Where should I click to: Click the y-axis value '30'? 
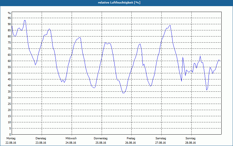tap(9, 98)
